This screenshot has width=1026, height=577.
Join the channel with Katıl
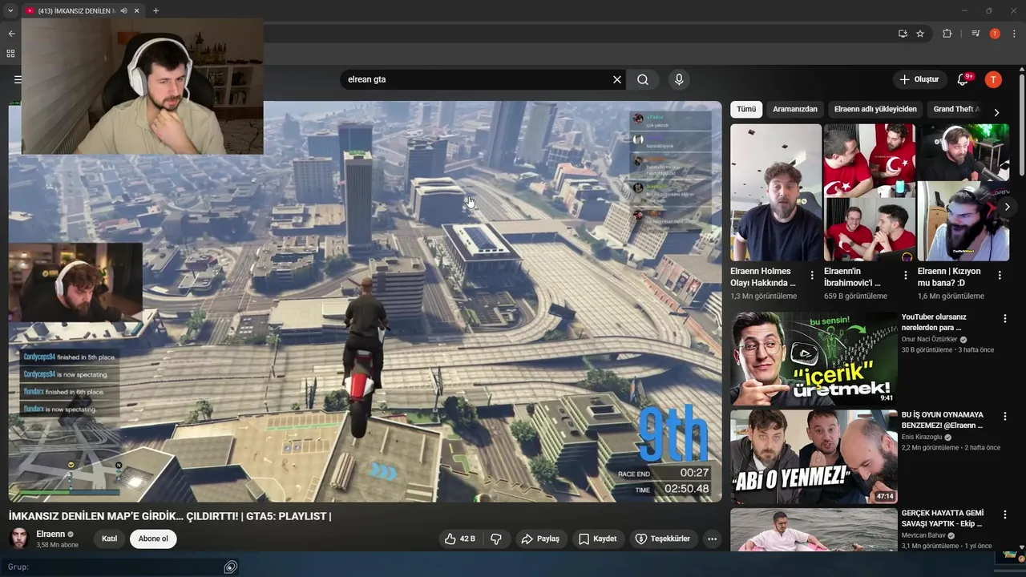(x=110, y=539)
